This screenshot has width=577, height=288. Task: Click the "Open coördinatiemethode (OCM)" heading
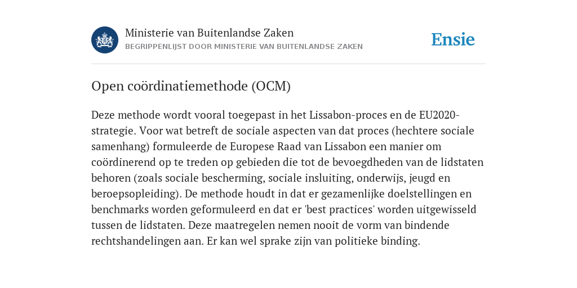(191, 86)
